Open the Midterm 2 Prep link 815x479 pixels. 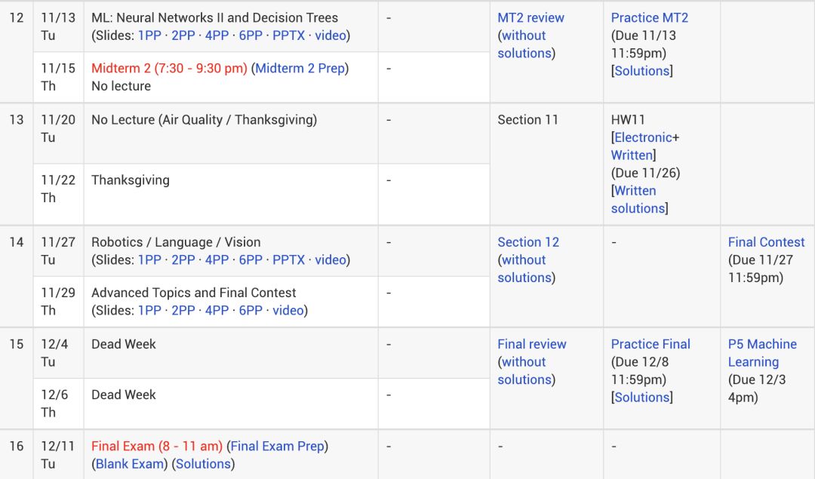click(x=300, y=69)
